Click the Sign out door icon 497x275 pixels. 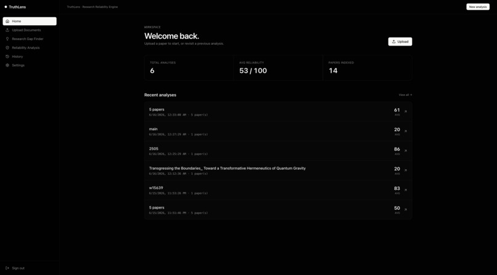pyautogui.click(x=7, y=268)
